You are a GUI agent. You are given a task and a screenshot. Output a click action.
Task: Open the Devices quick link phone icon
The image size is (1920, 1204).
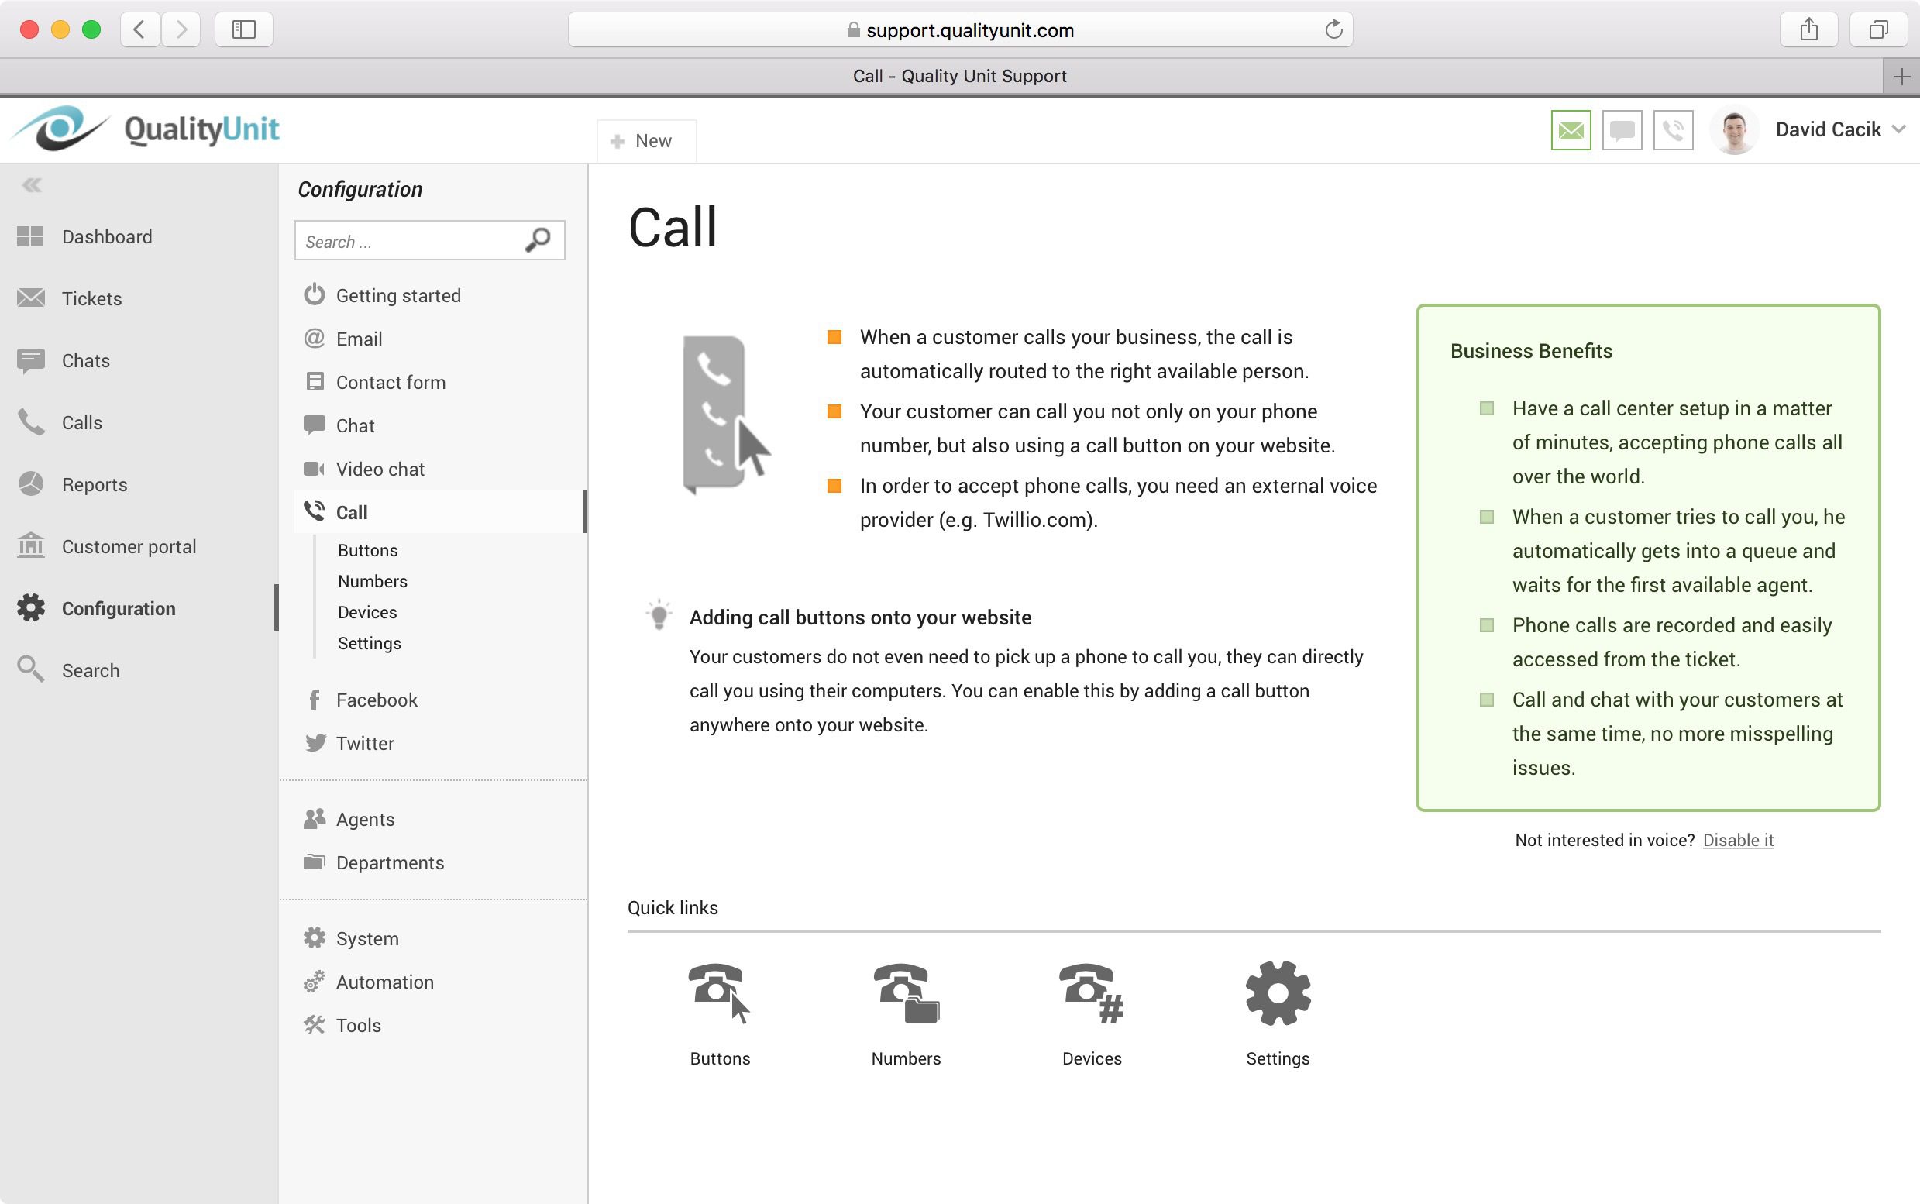pos(1091,992)
